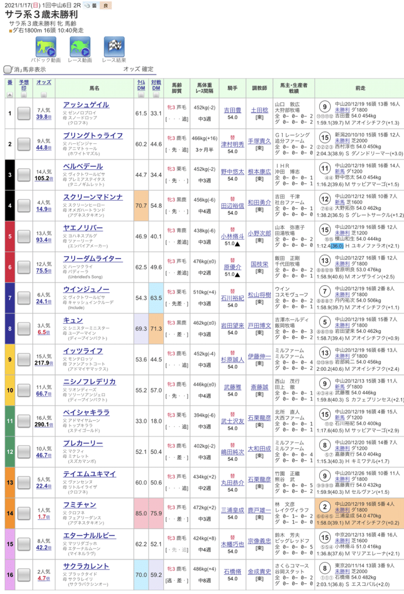The width and height of the screenshot is (404, 594).
Task: Open trainer 和田勇介 profile link
Action: 260,203
